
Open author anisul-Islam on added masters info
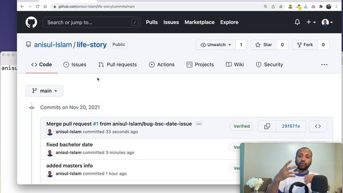click(69, 174)
